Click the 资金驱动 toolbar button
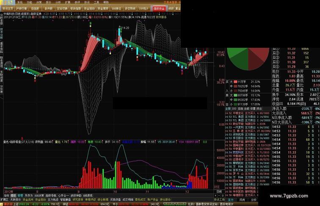The image size is (320, 206). pos(89,8)
